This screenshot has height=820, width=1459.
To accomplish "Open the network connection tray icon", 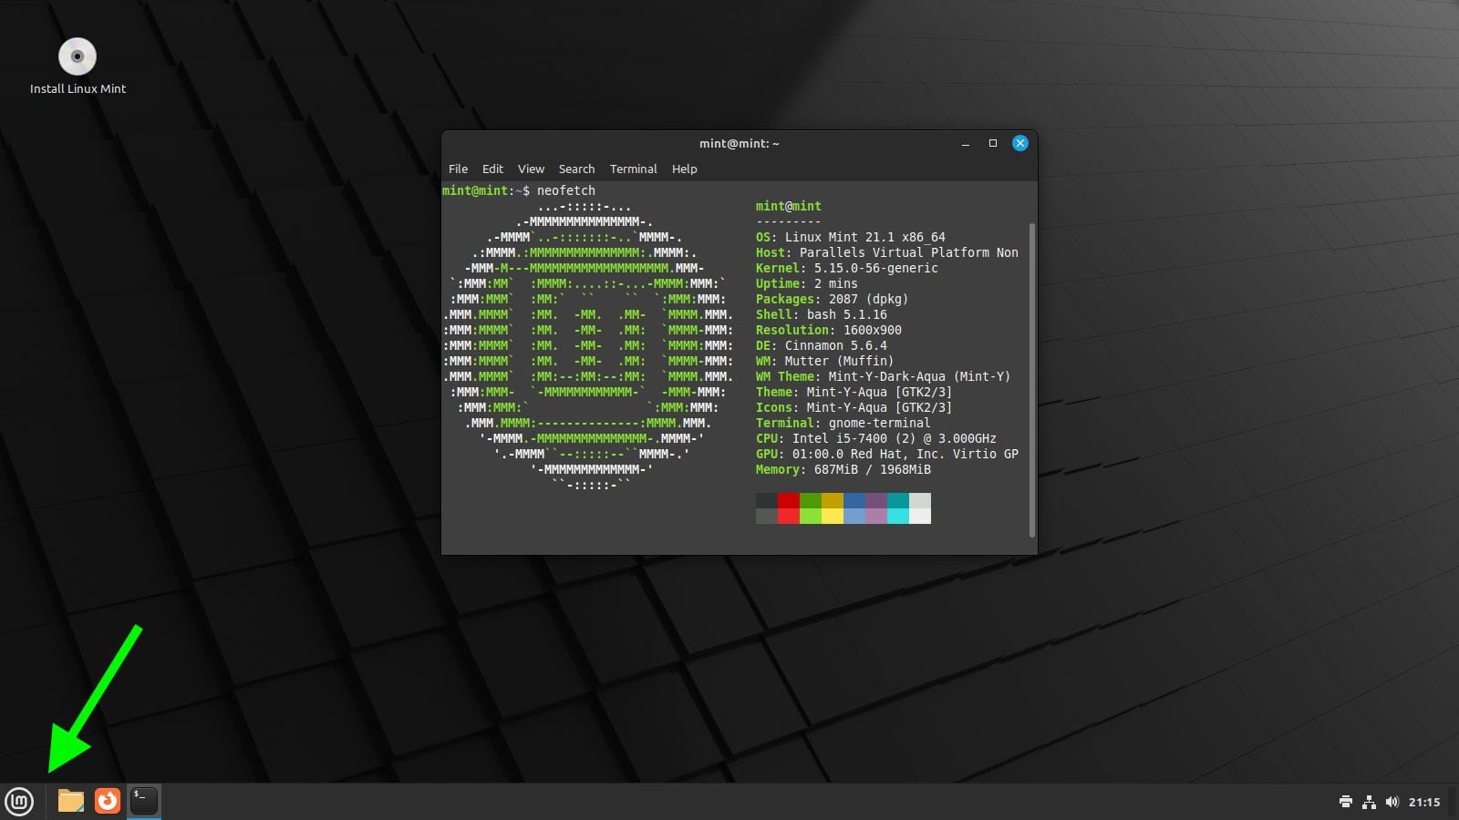I will click(1369, 802).
